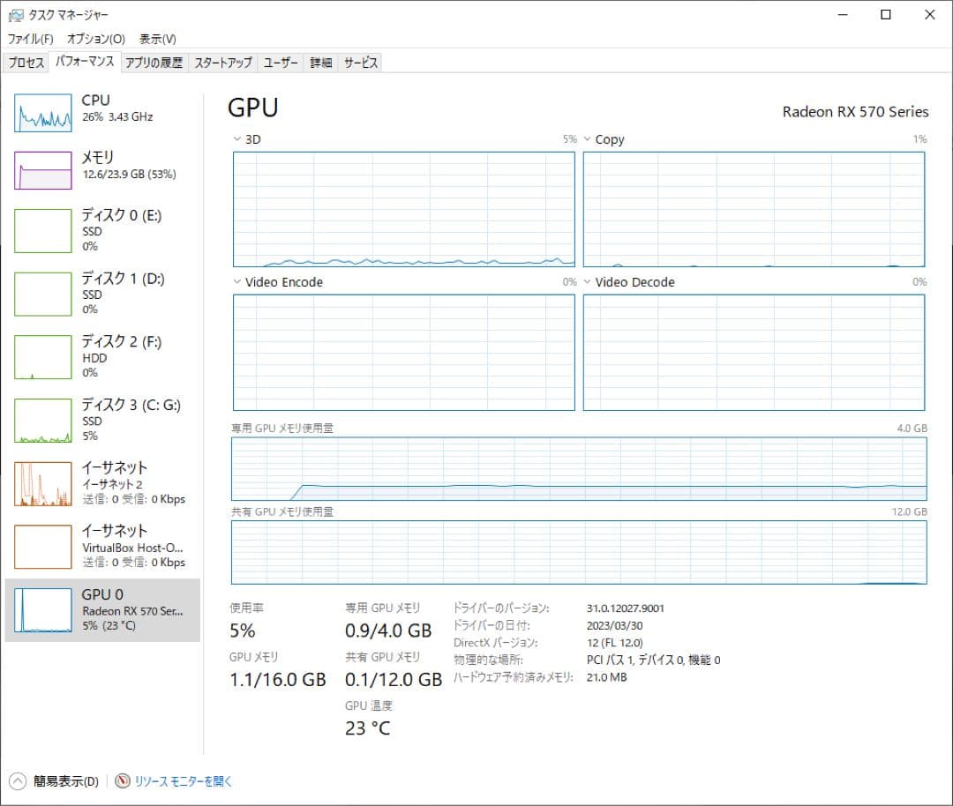Image resolution: width=953 pixels, height=806 pixels.
Task: Open the Video Decode graph dropdown
Action: pos(588,281)
